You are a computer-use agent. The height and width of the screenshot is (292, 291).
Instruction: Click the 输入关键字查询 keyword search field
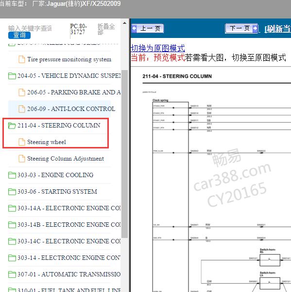(30, 28)
